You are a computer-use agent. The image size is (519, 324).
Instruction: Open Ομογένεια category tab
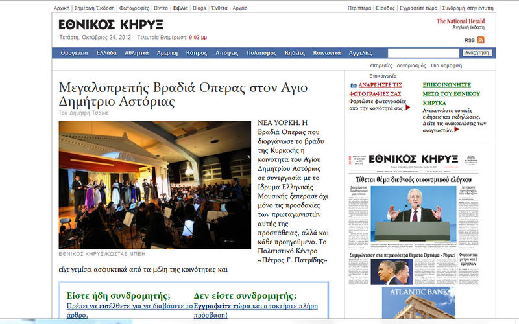click(x=74, y=53)
